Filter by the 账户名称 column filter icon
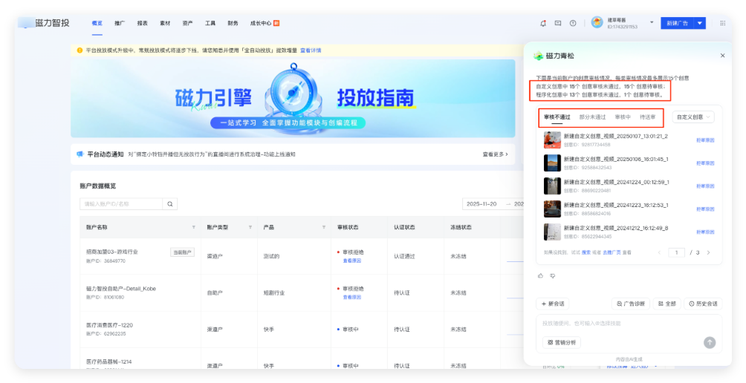 (194, 228)
